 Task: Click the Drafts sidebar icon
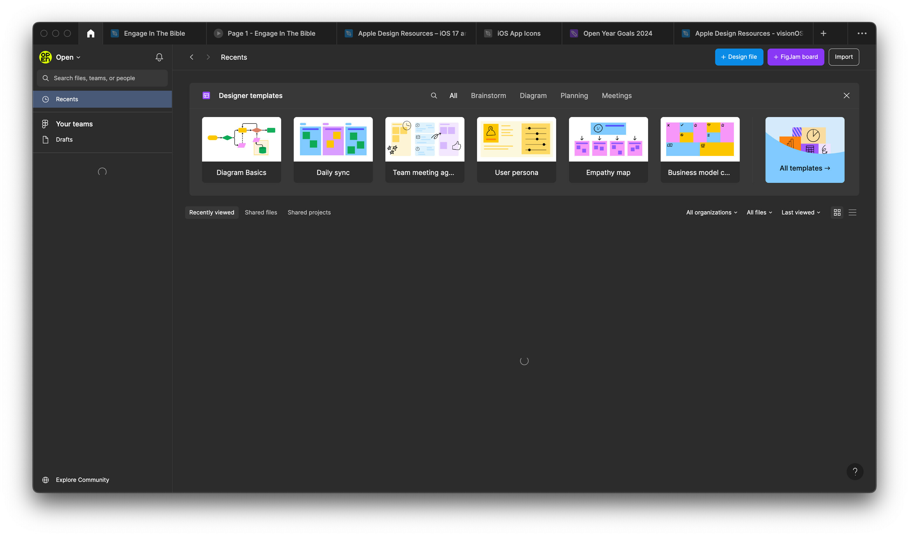45,139
